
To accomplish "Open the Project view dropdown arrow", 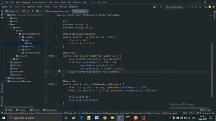I will pos(17,11).
